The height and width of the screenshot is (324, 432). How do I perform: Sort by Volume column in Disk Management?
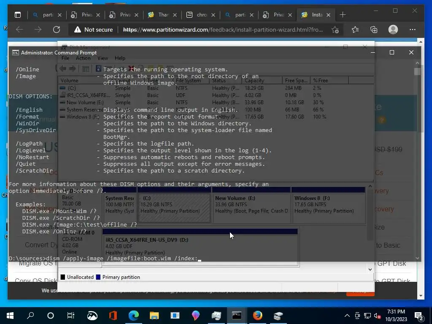[x=85, y=81]
